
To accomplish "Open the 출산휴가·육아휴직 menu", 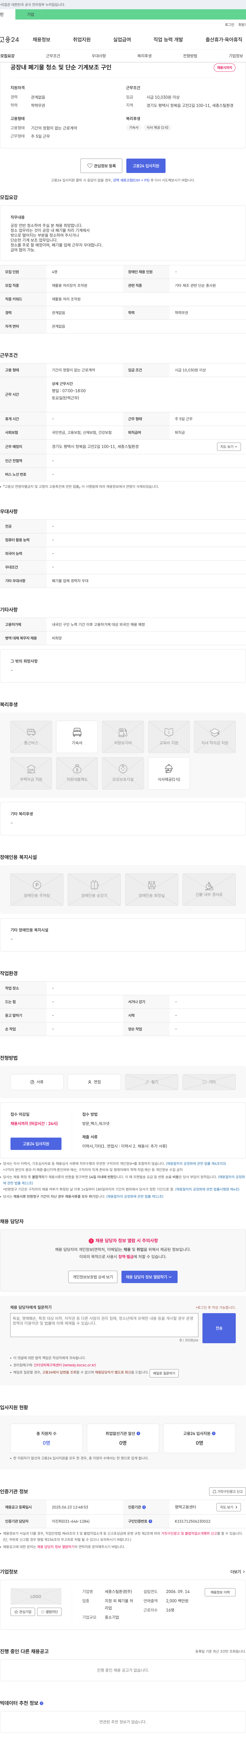I will pos(223,40).
